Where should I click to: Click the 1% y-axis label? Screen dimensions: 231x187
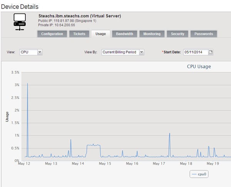tap(17, 135)
